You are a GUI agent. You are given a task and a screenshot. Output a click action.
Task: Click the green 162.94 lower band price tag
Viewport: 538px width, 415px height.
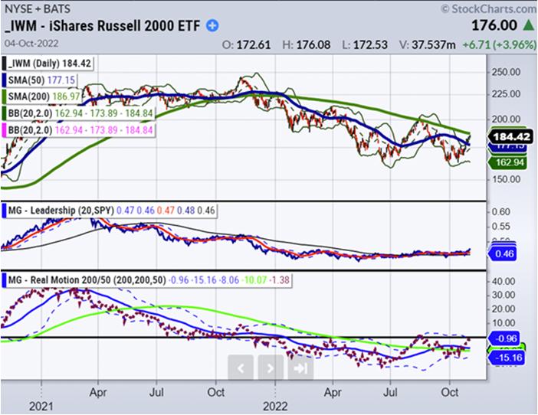tap(507, 163)
